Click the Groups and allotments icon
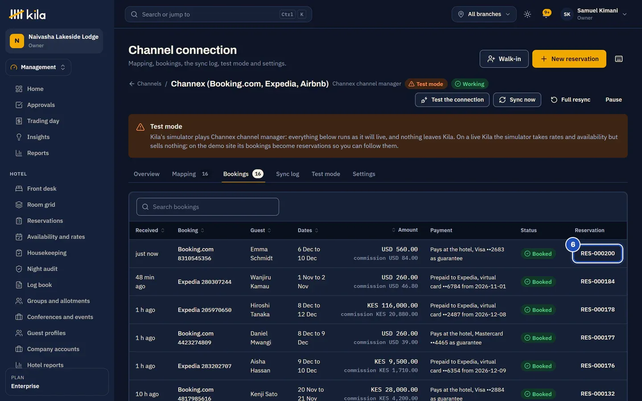Screen dimensions: 642x401 tap(19, 301)
